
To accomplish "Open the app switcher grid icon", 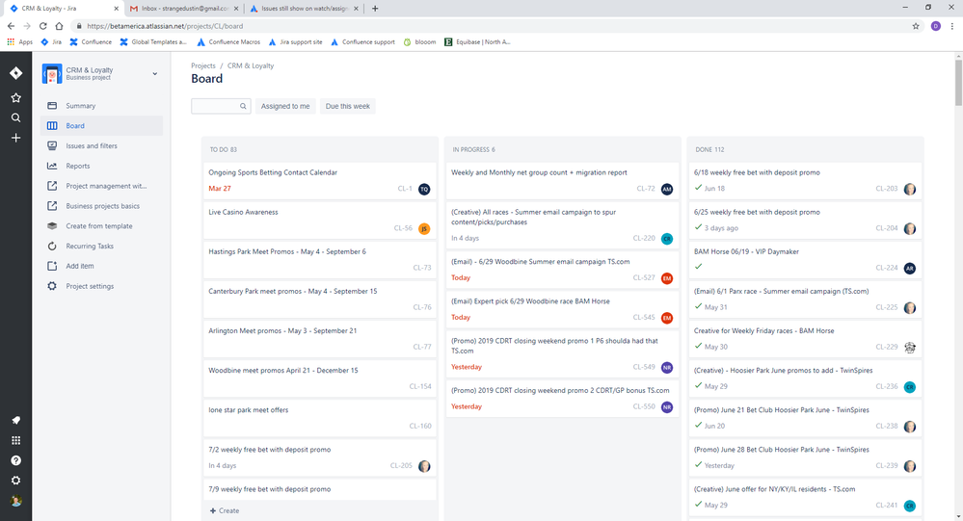I will click(x=16, y=441).
